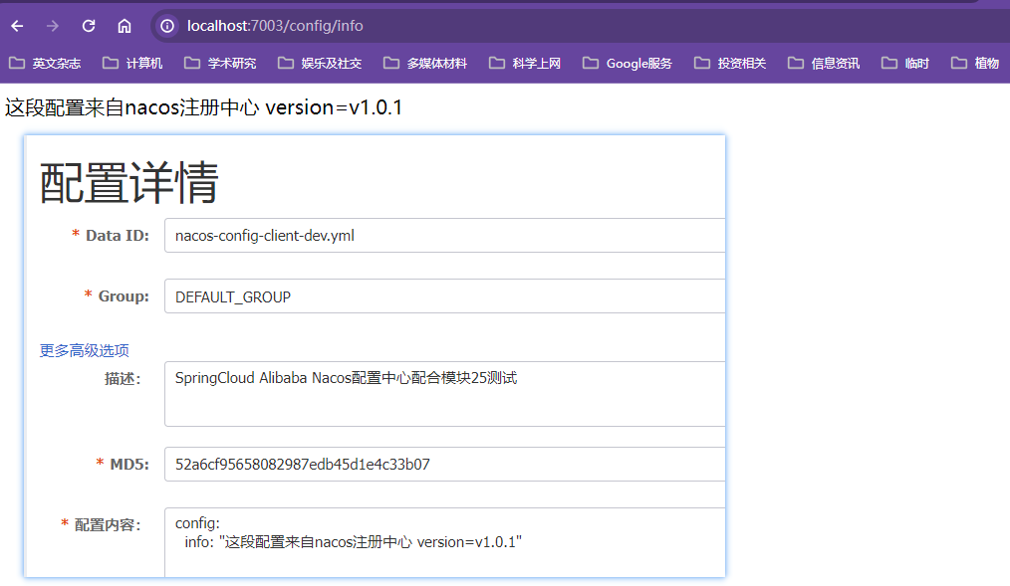
Task: Click the MD5 value field
Action: (444, 464)
